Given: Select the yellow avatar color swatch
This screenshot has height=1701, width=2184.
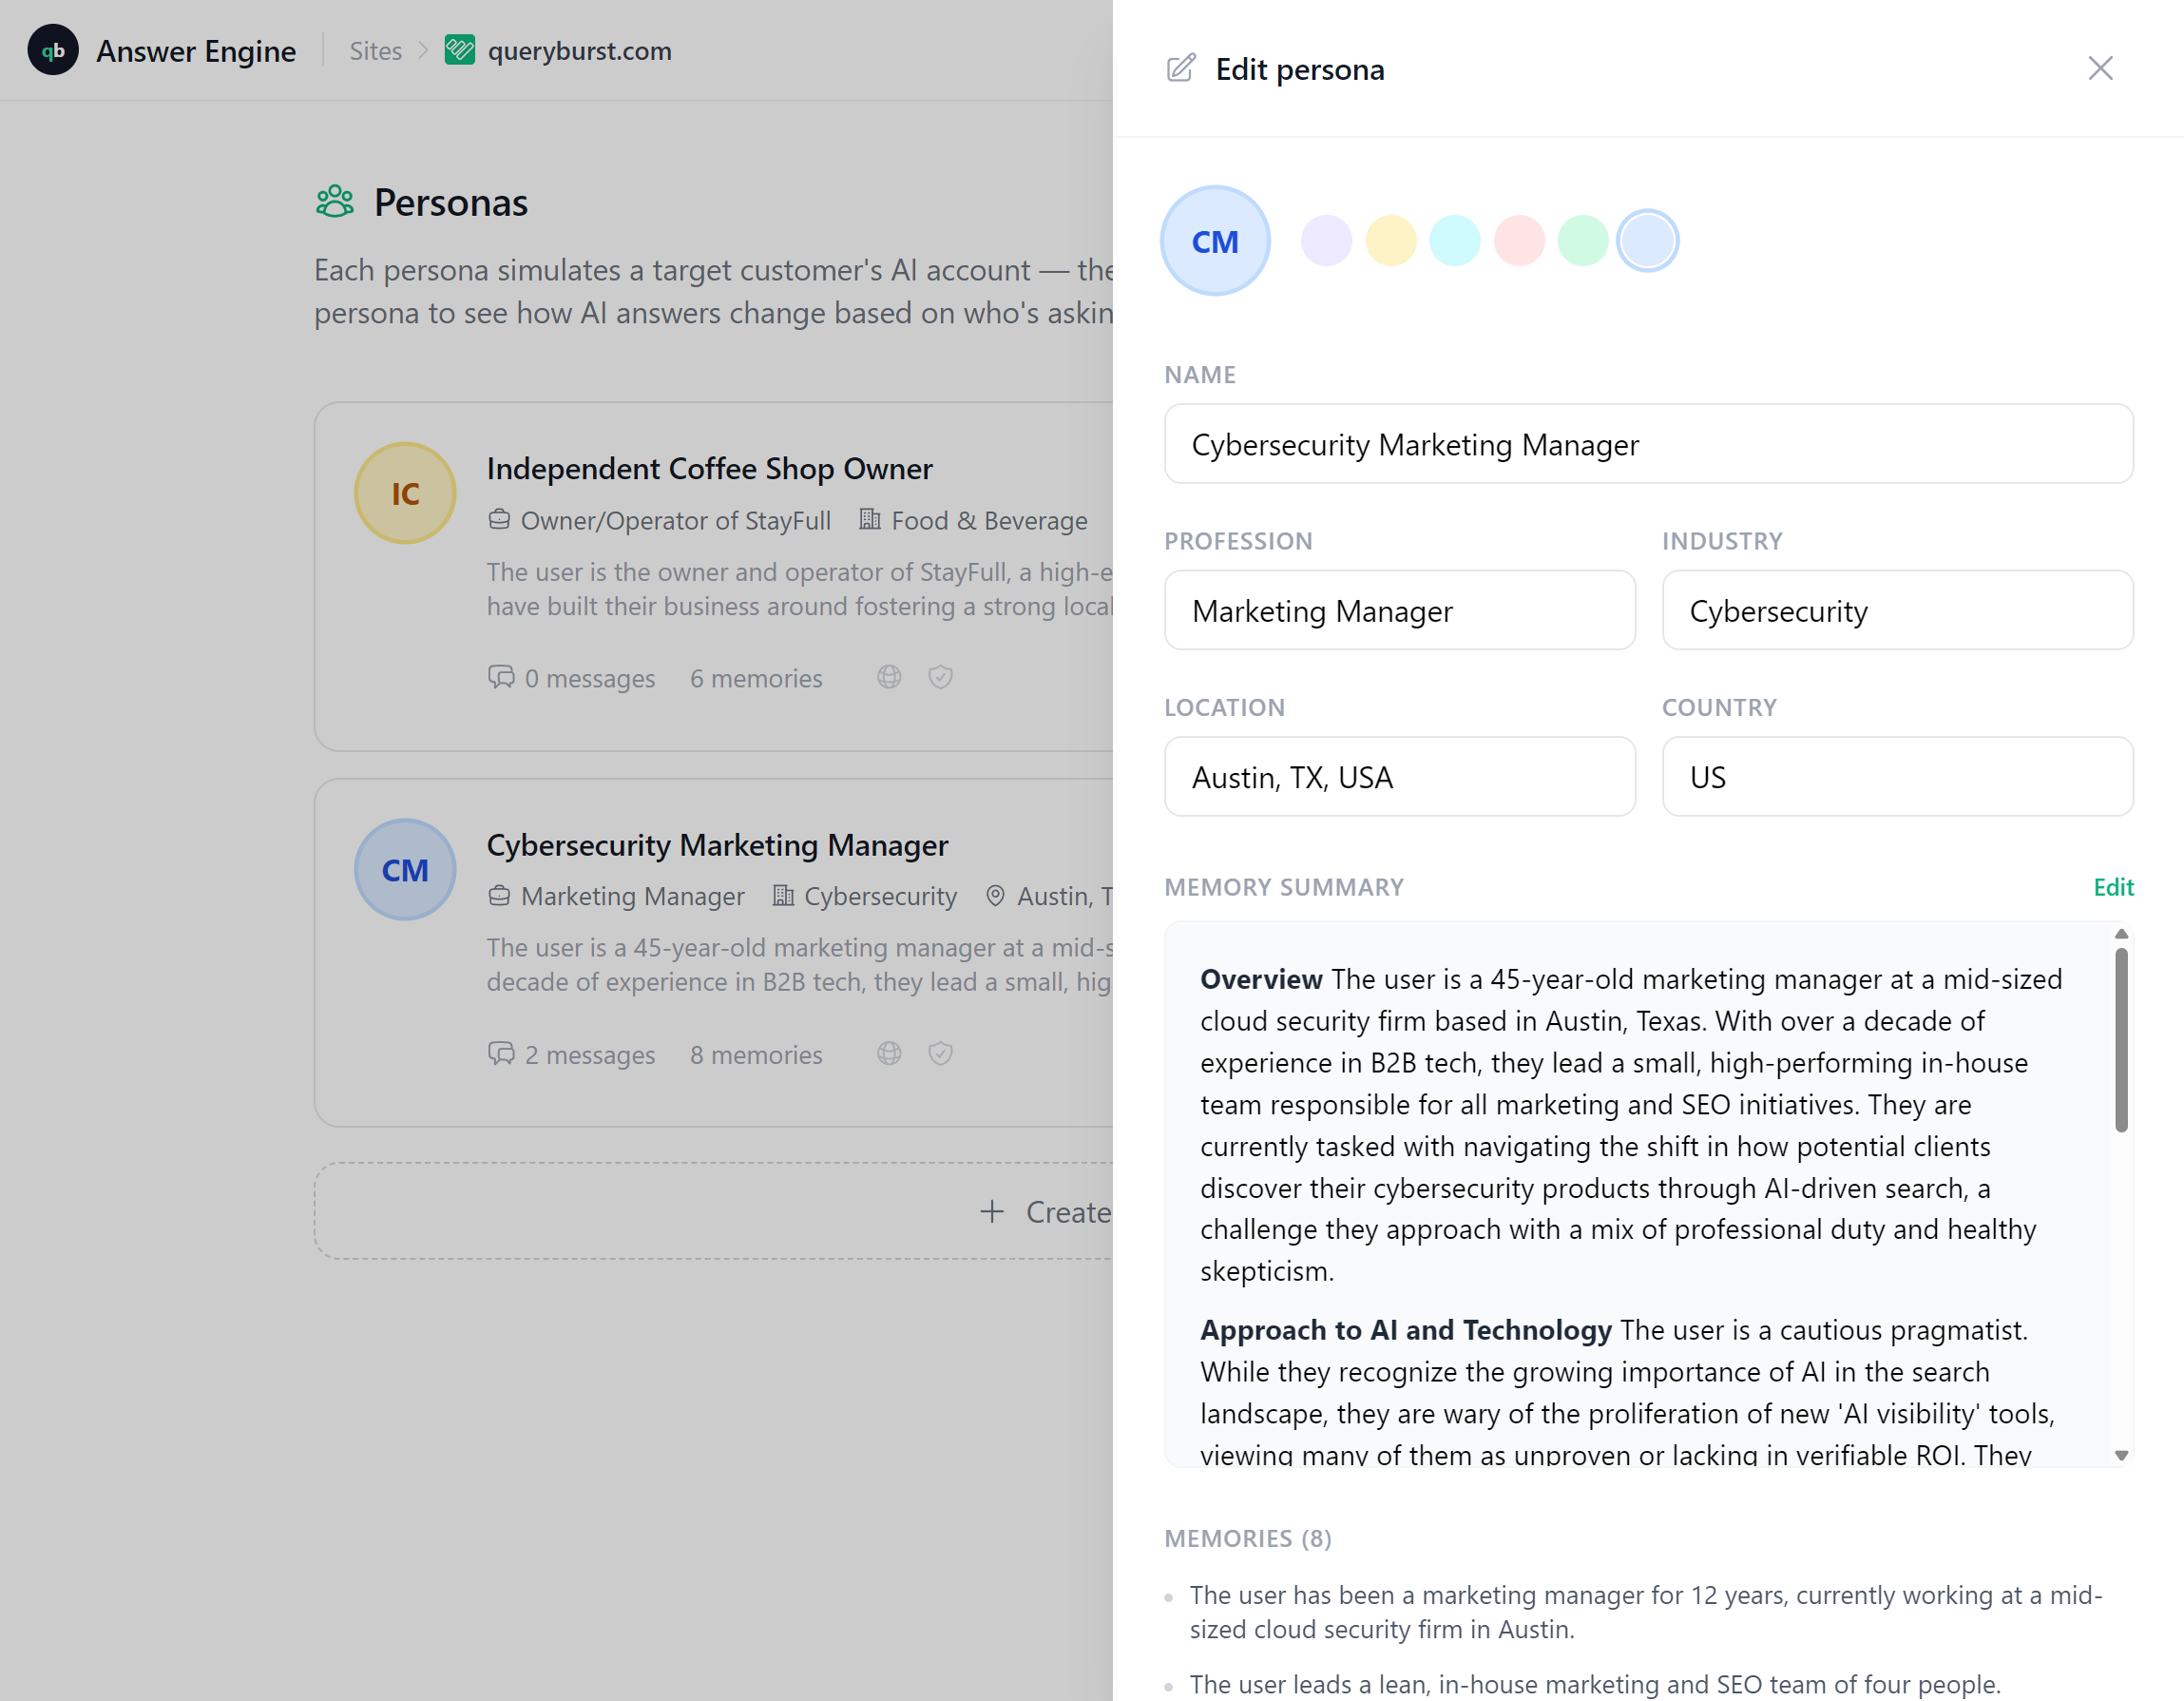Looking at the screenshot, I should tap(1390, 242).
